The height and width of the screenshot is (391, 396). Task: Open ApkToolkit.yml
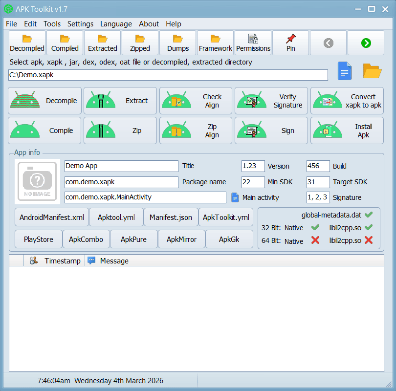[226, 217]
